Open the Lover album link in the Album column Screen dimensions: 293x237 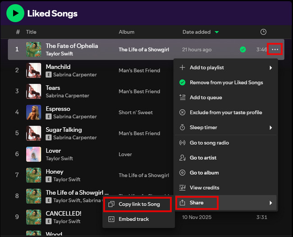(125, 154)
